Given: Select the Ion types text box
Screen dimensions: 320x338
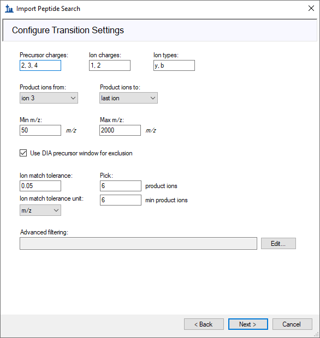Looking at the screenshot, I should tap(174, 65).
